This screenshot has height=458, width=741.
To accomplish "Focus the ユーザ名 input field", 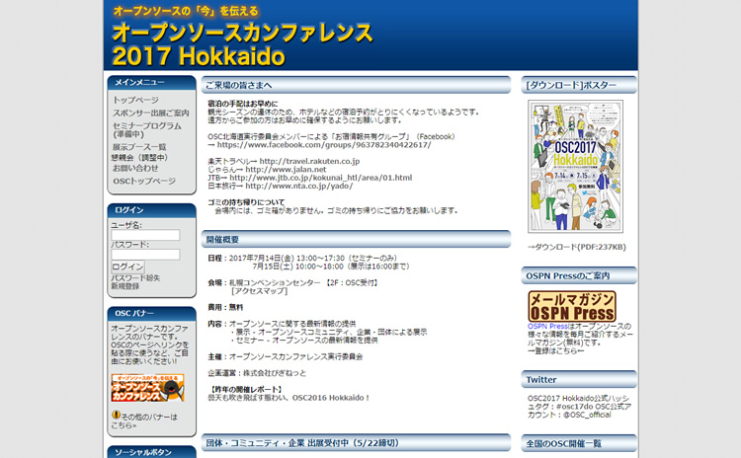I will (x=145, y=235).
